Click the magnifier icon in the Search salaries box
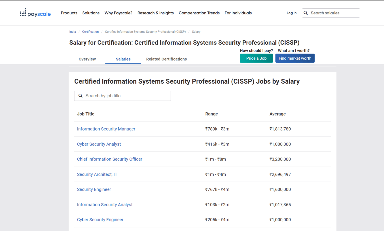Screen dimensions: 384x231 (305, 13)
